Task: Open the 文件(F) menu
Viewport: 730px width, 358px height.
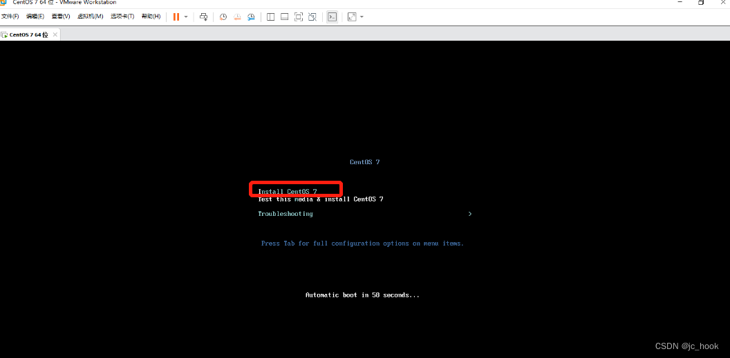Action: [x=10, y=17]
